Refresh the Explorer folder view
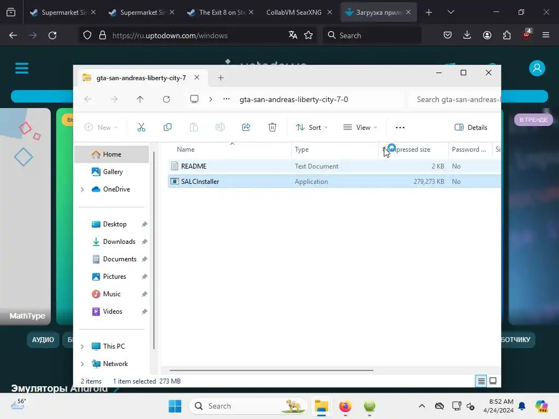This screenshot has width=559, height=419. (166, 99)
